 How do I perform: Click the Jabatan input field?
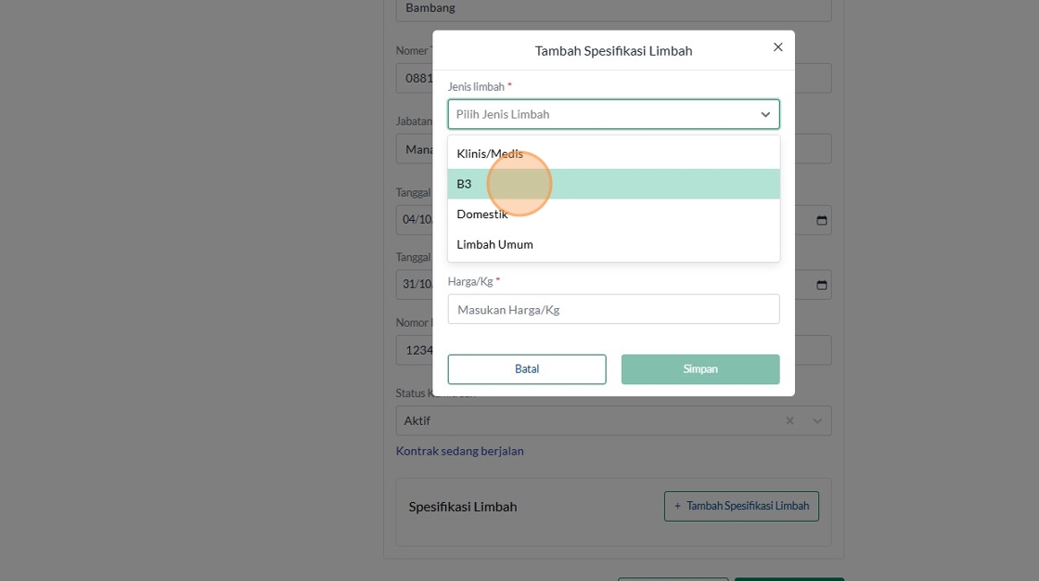click(x=414, y=148)
